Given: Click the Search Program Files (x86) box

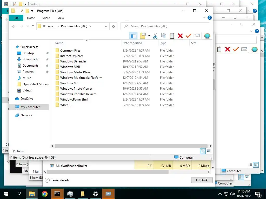Looking at the screenshot, I should click(x=165, y=26).
